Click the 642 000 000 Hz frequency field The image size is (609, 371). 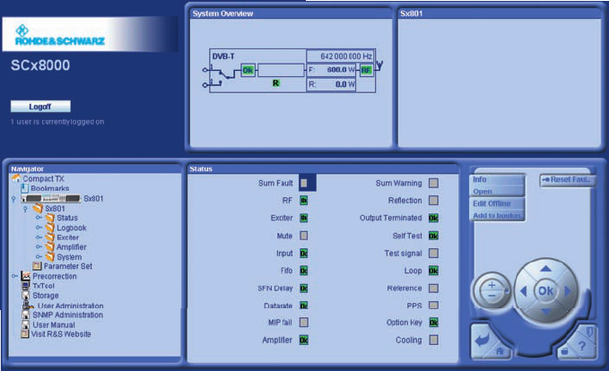coord(340,56)
